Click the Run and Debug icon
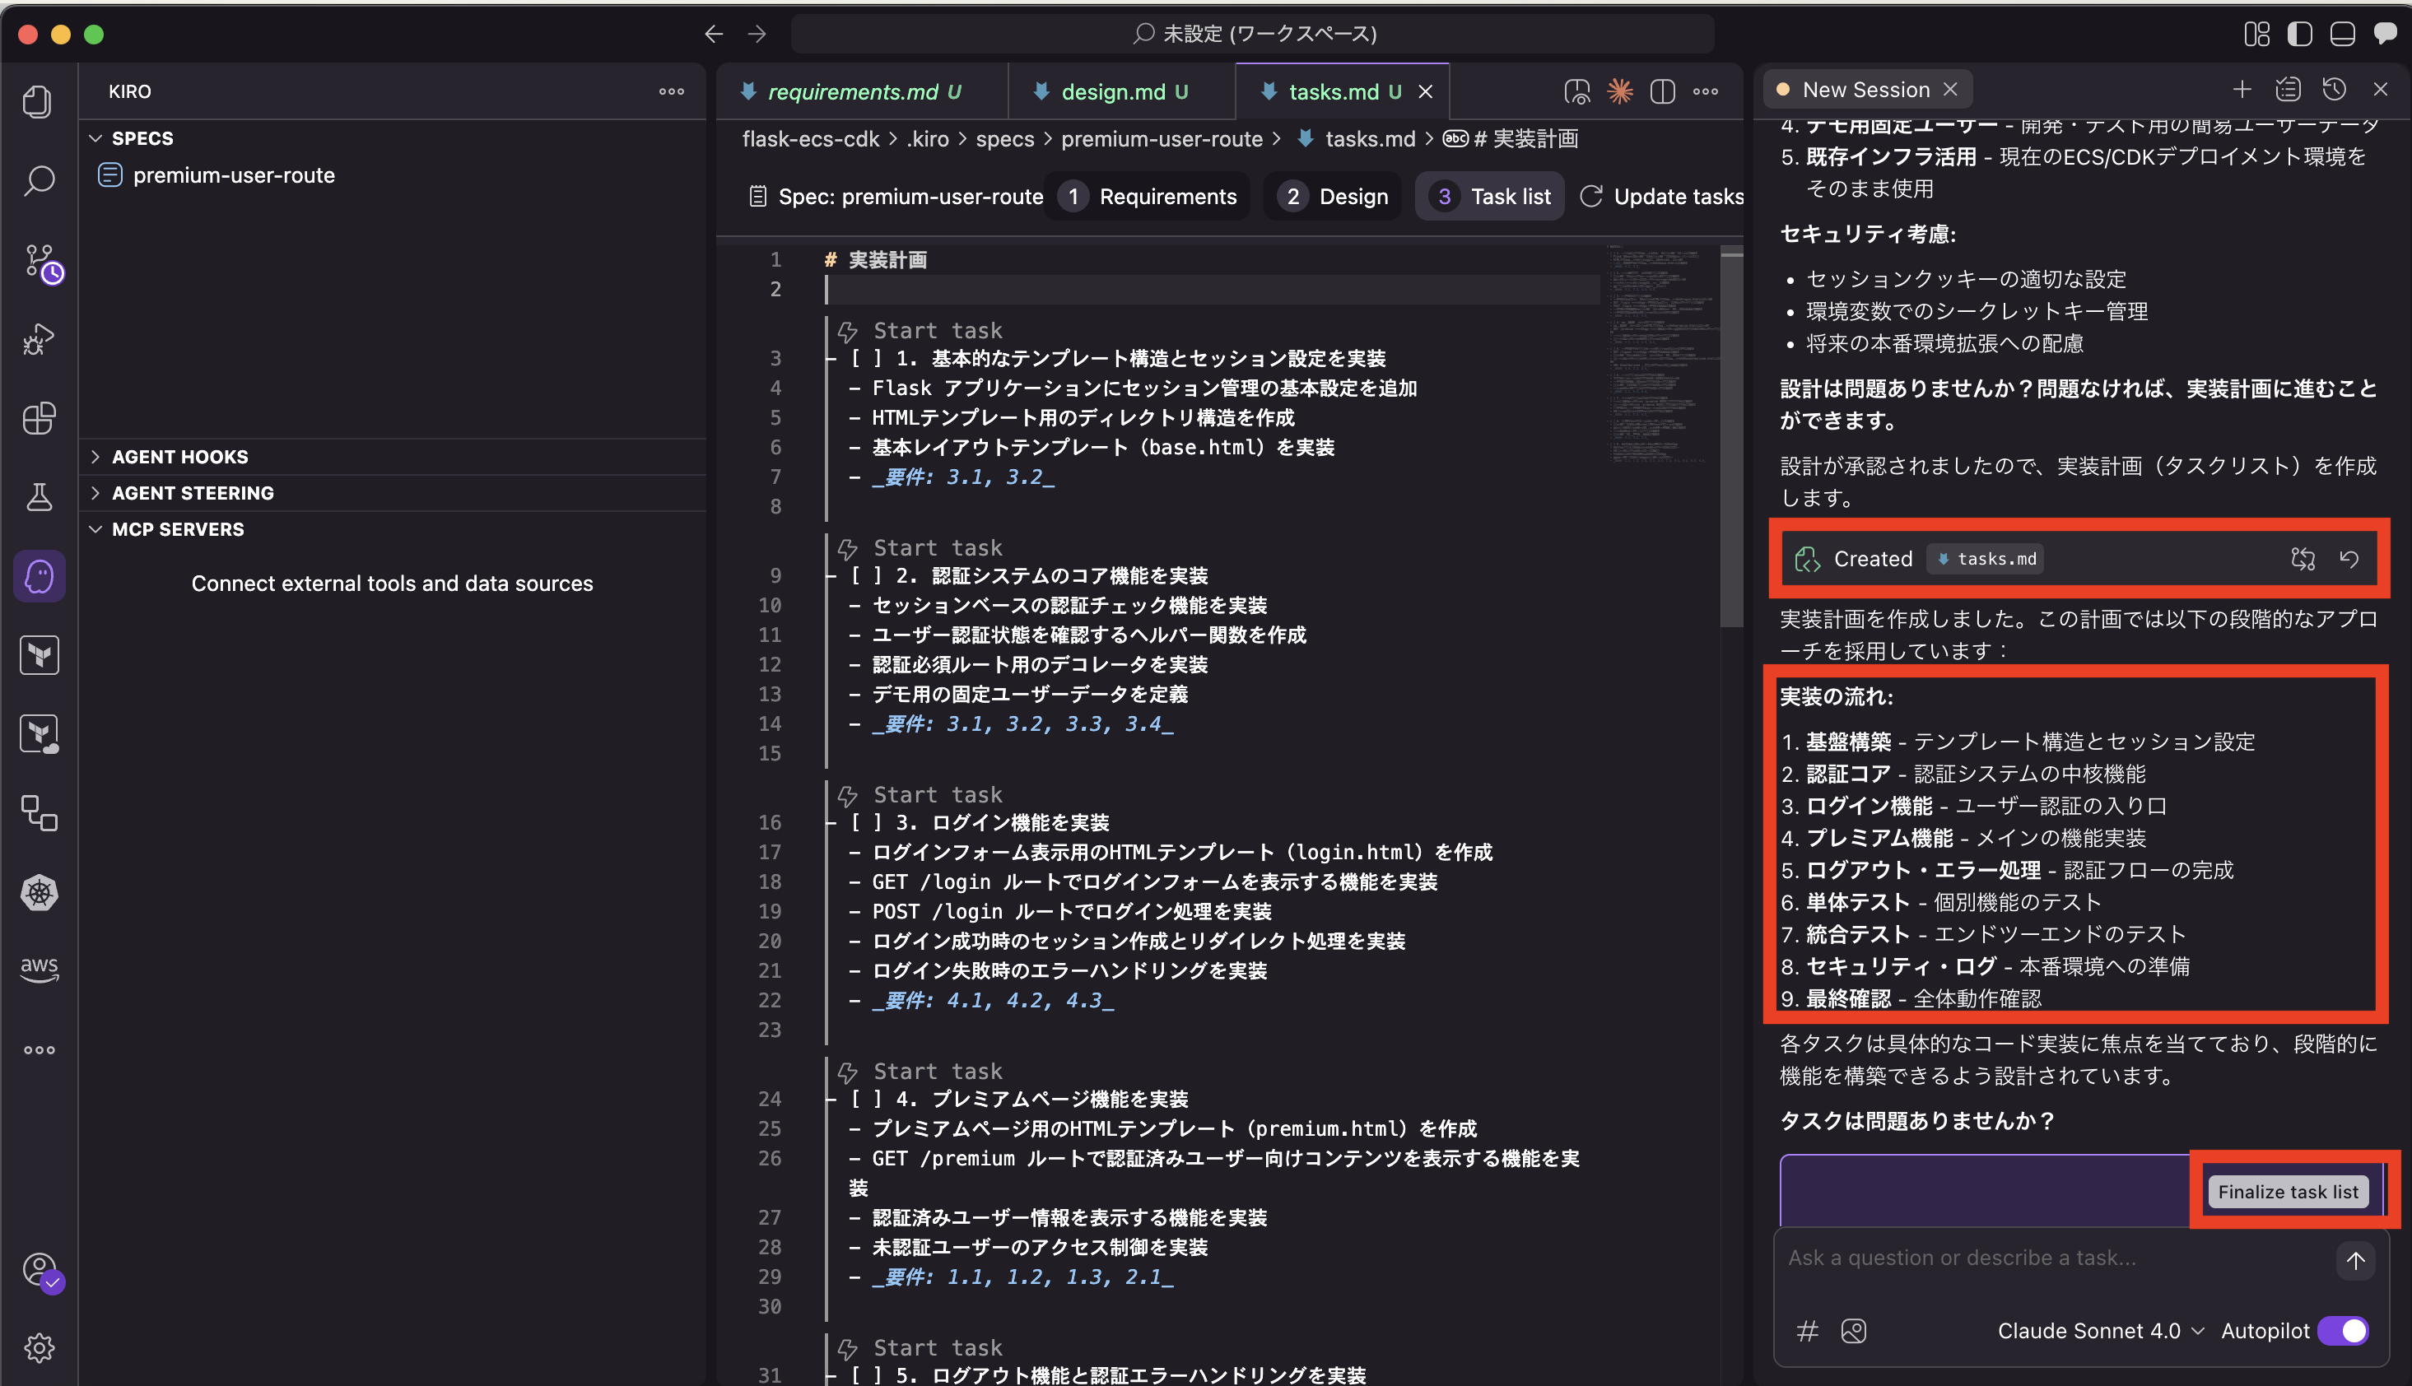This screenshot has width=2412, height=1386. (39, 339)
